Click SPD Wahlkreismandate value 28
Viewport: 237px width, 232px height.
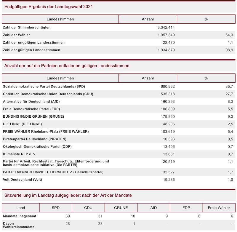coord(68,224)
